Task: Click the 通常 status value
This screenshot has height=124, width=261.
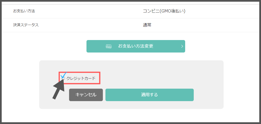Action: [147, 25]
